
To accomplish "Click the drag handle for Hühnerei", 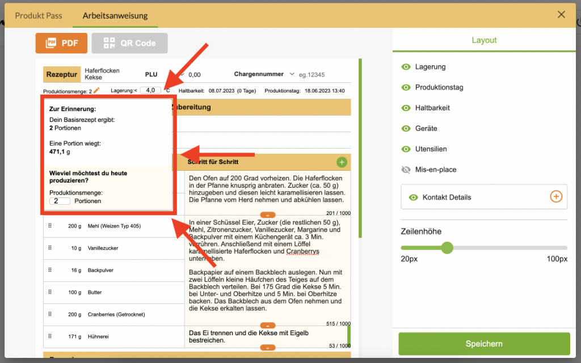I will (x=50, y=336).
